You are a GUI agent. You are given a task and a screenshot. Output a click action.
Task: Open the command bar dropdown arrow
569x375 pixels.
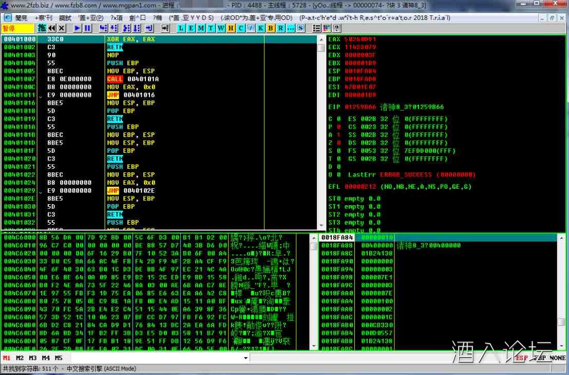pos(245,358)
